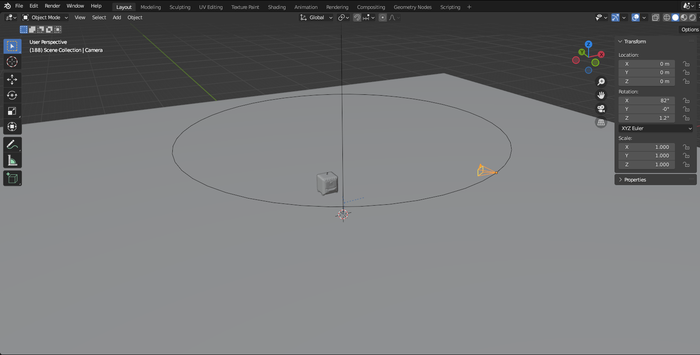
Task: Activate the Move tool
Action: point(12,80)
